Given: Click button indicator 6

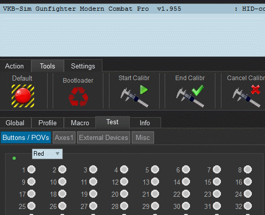Looking at the screenshot, I should click(x=186, y=169).
